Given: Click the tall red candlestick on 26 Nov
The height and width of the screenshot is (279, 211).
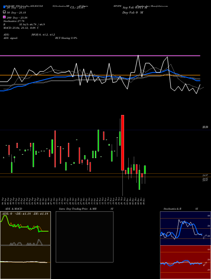Looking at the screenshot, I should (122, 143).
